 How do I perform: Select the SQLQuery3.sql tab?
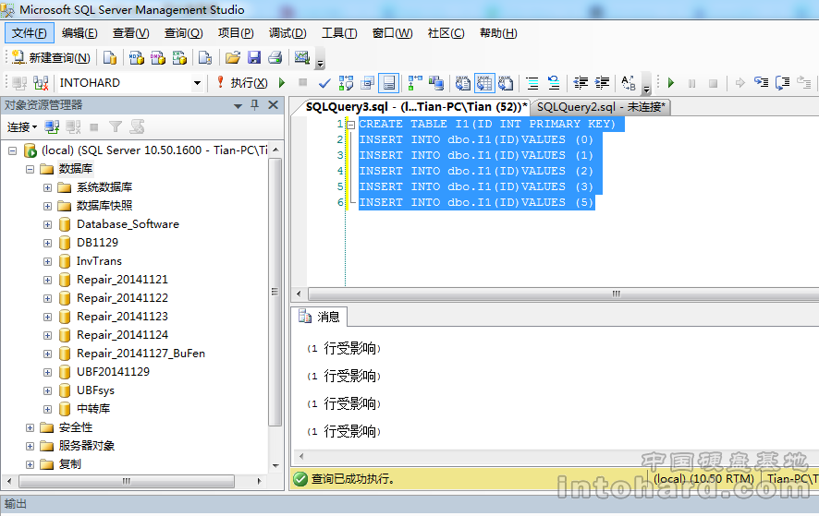point(416,107)
